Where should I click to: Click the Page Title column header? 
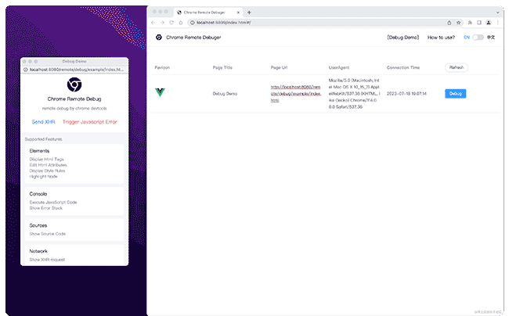pyautogui.click(x=222, y=67)
